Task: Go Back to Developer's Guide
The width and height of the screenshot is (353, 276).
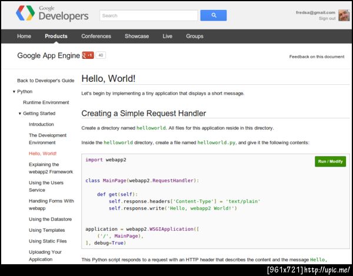Action: click(46, 81)
